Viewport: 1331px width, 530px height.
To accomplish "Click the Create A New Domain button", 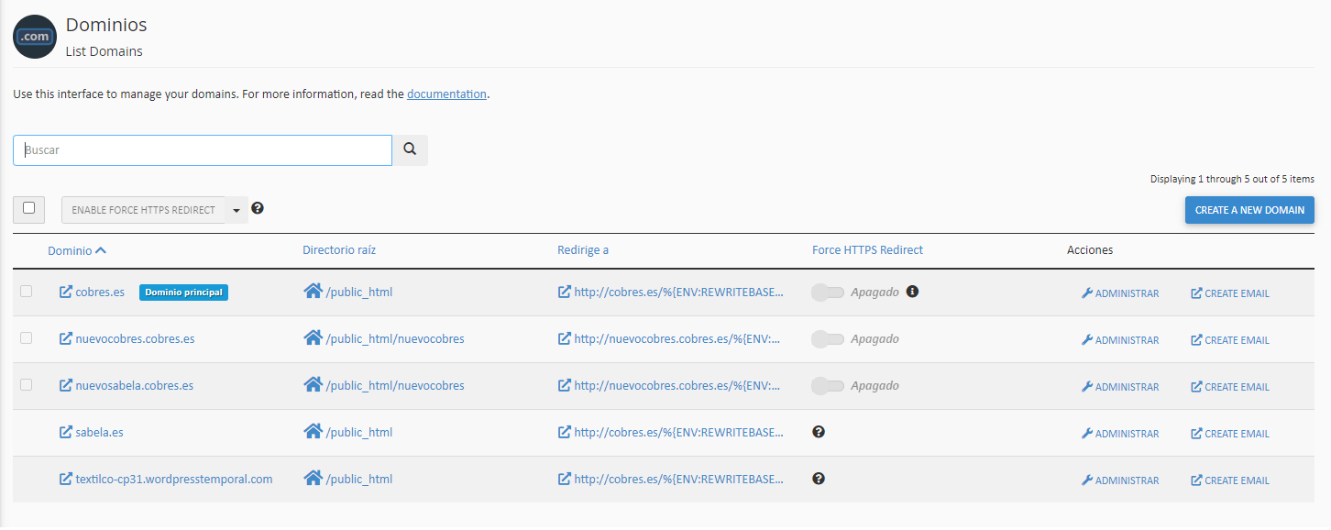I will click(x=1249, y=210).
